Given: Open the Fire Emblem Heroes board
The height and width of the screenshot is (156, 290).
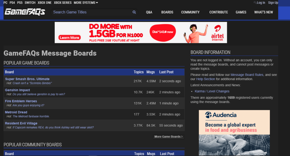Looking at the screenshot, I should tap(21, 101).
